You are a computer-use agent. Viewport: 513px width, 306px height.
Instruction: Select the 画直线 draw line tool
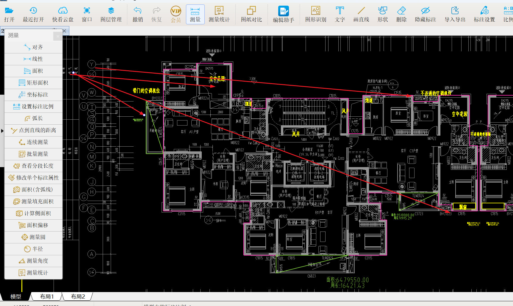pos(361,15)
